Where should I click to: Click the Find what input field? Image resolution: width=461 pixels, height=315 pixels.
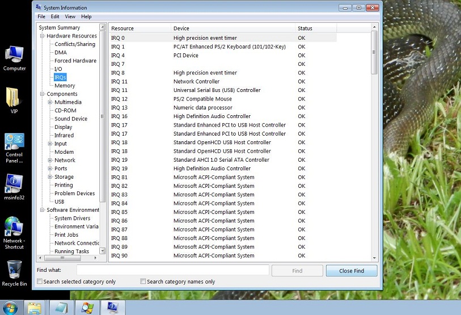(173, 270)
